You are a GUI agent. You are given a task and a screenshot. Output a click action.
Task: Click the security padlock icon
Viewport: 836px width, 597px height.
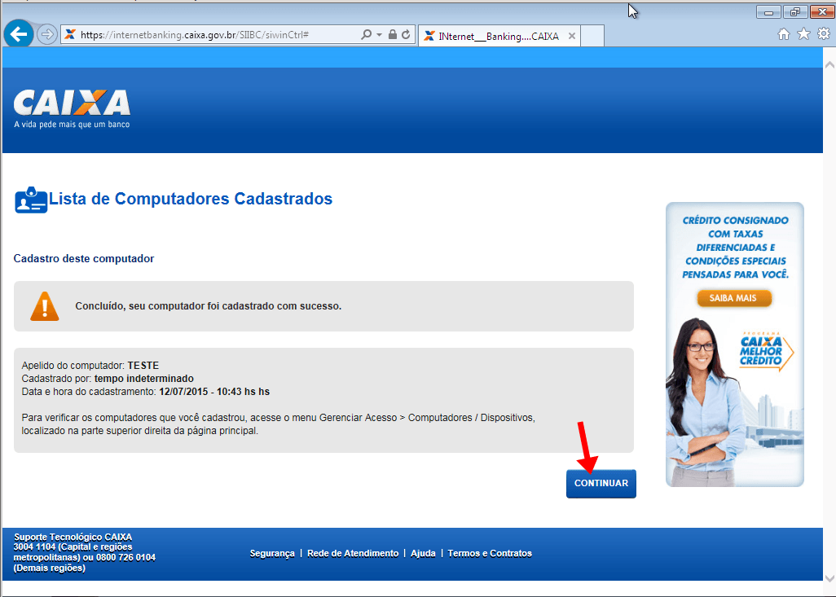pyautogui.click(x=393, y=35)
